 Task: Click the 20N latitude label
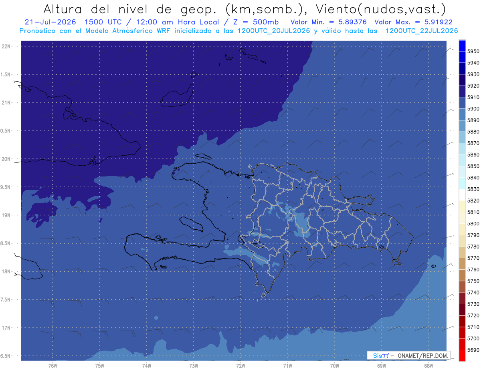[x=6, y=159]
